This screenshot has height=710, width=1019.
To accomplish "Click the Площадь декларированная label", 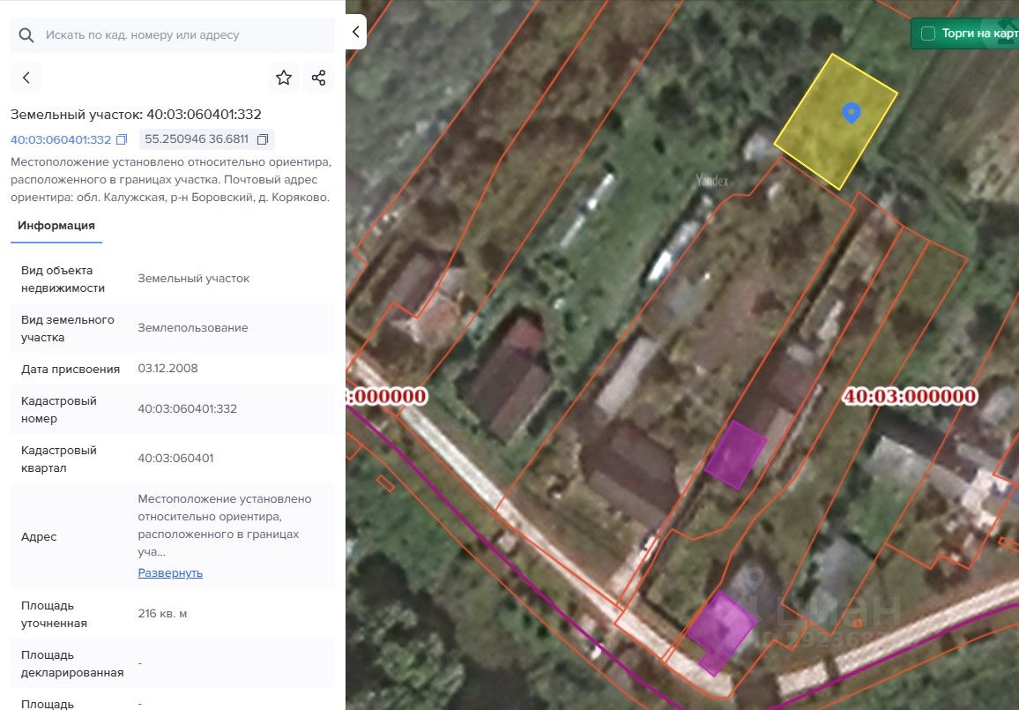I will tap(72, 664).
